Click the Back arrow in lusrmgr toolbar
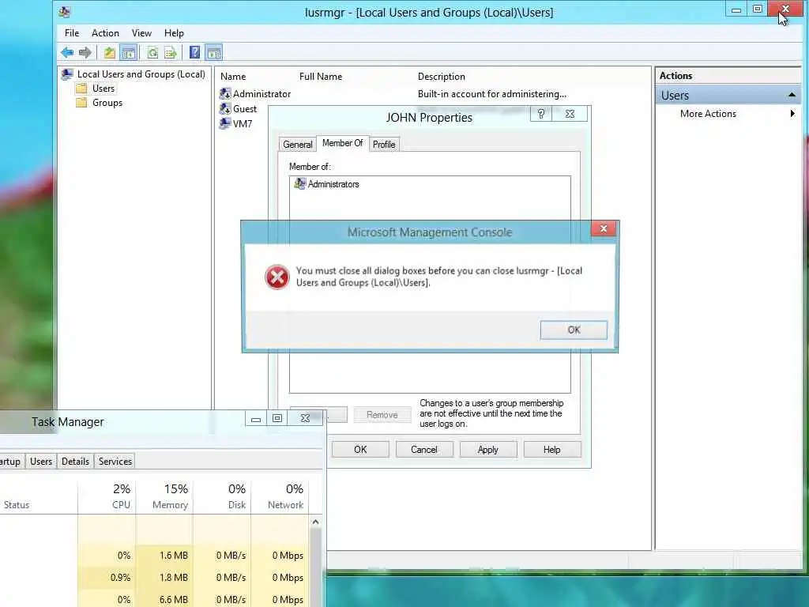Viewport: 809px width, 607px height. coord(67,52)
